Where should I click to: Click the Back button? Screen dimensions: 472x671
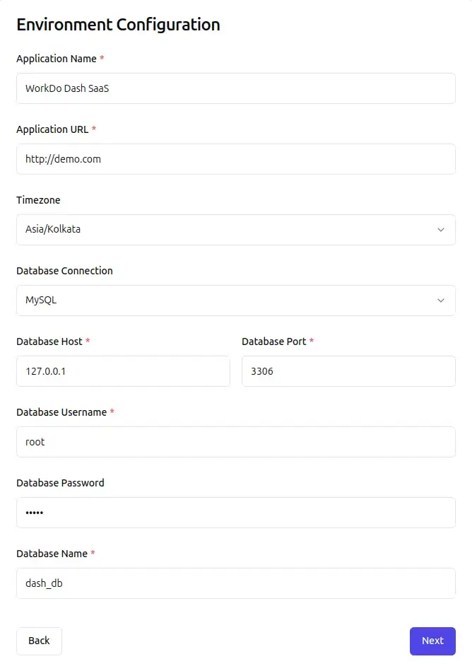click(x=39, y=641)
